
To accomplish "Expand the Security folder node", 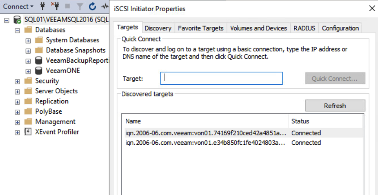I will click(x=18, y=81).
